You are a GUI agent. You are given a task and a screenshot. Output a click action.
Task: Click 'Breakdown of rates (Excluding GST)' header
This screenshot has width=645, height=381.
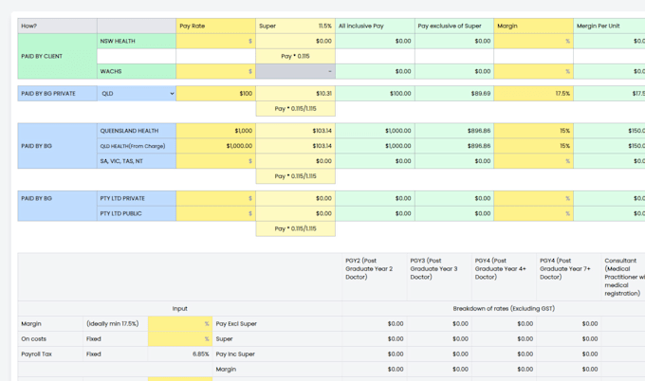coord(504,309)
